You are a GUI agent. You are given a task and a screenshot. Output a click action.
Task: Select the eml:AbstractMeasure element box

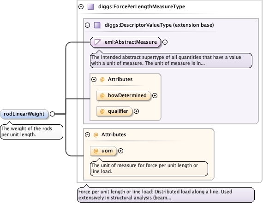coord(126,42)
